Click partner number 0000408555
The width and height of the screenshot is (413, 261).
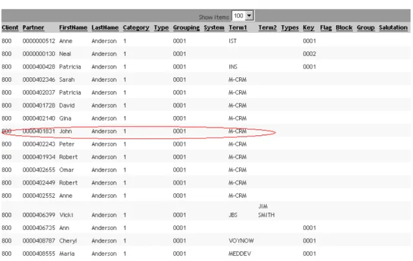[39, 253]
